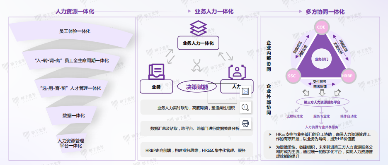Click the zoom-in magnifier floating icon

tap(245, 108)
